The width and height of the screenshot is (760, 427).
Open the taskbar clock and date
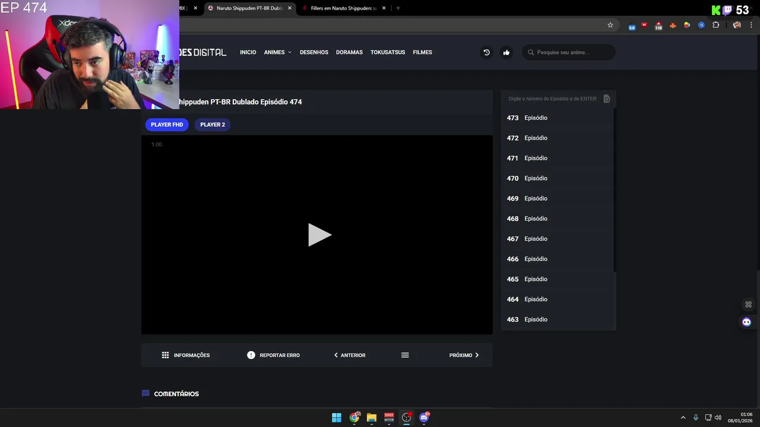point(740,418)
